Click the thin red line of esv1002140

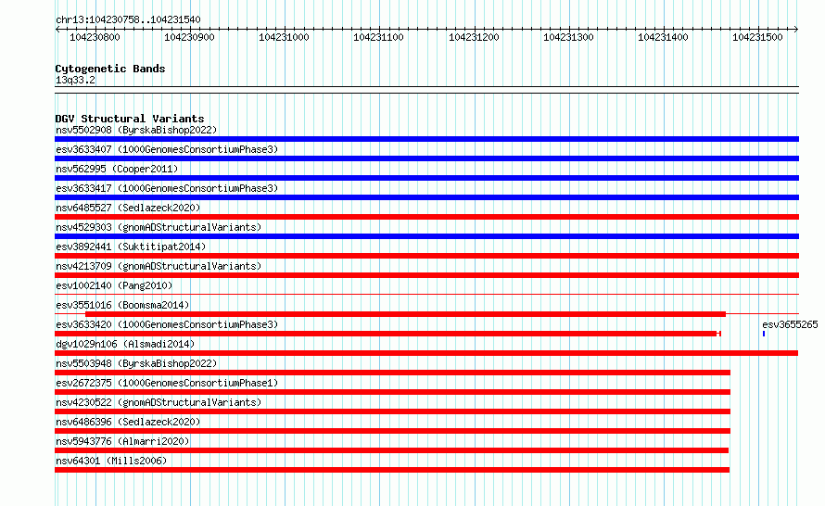(x=426, y=295)
